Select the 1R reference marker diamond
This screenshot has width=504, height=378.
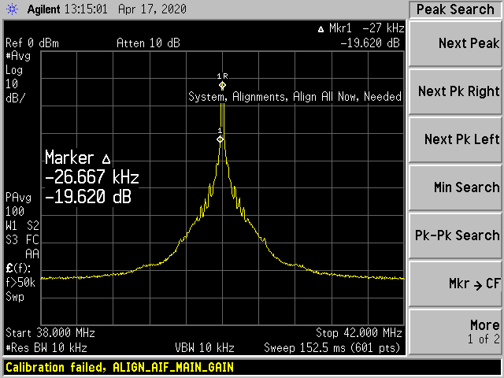click(222, 85)
